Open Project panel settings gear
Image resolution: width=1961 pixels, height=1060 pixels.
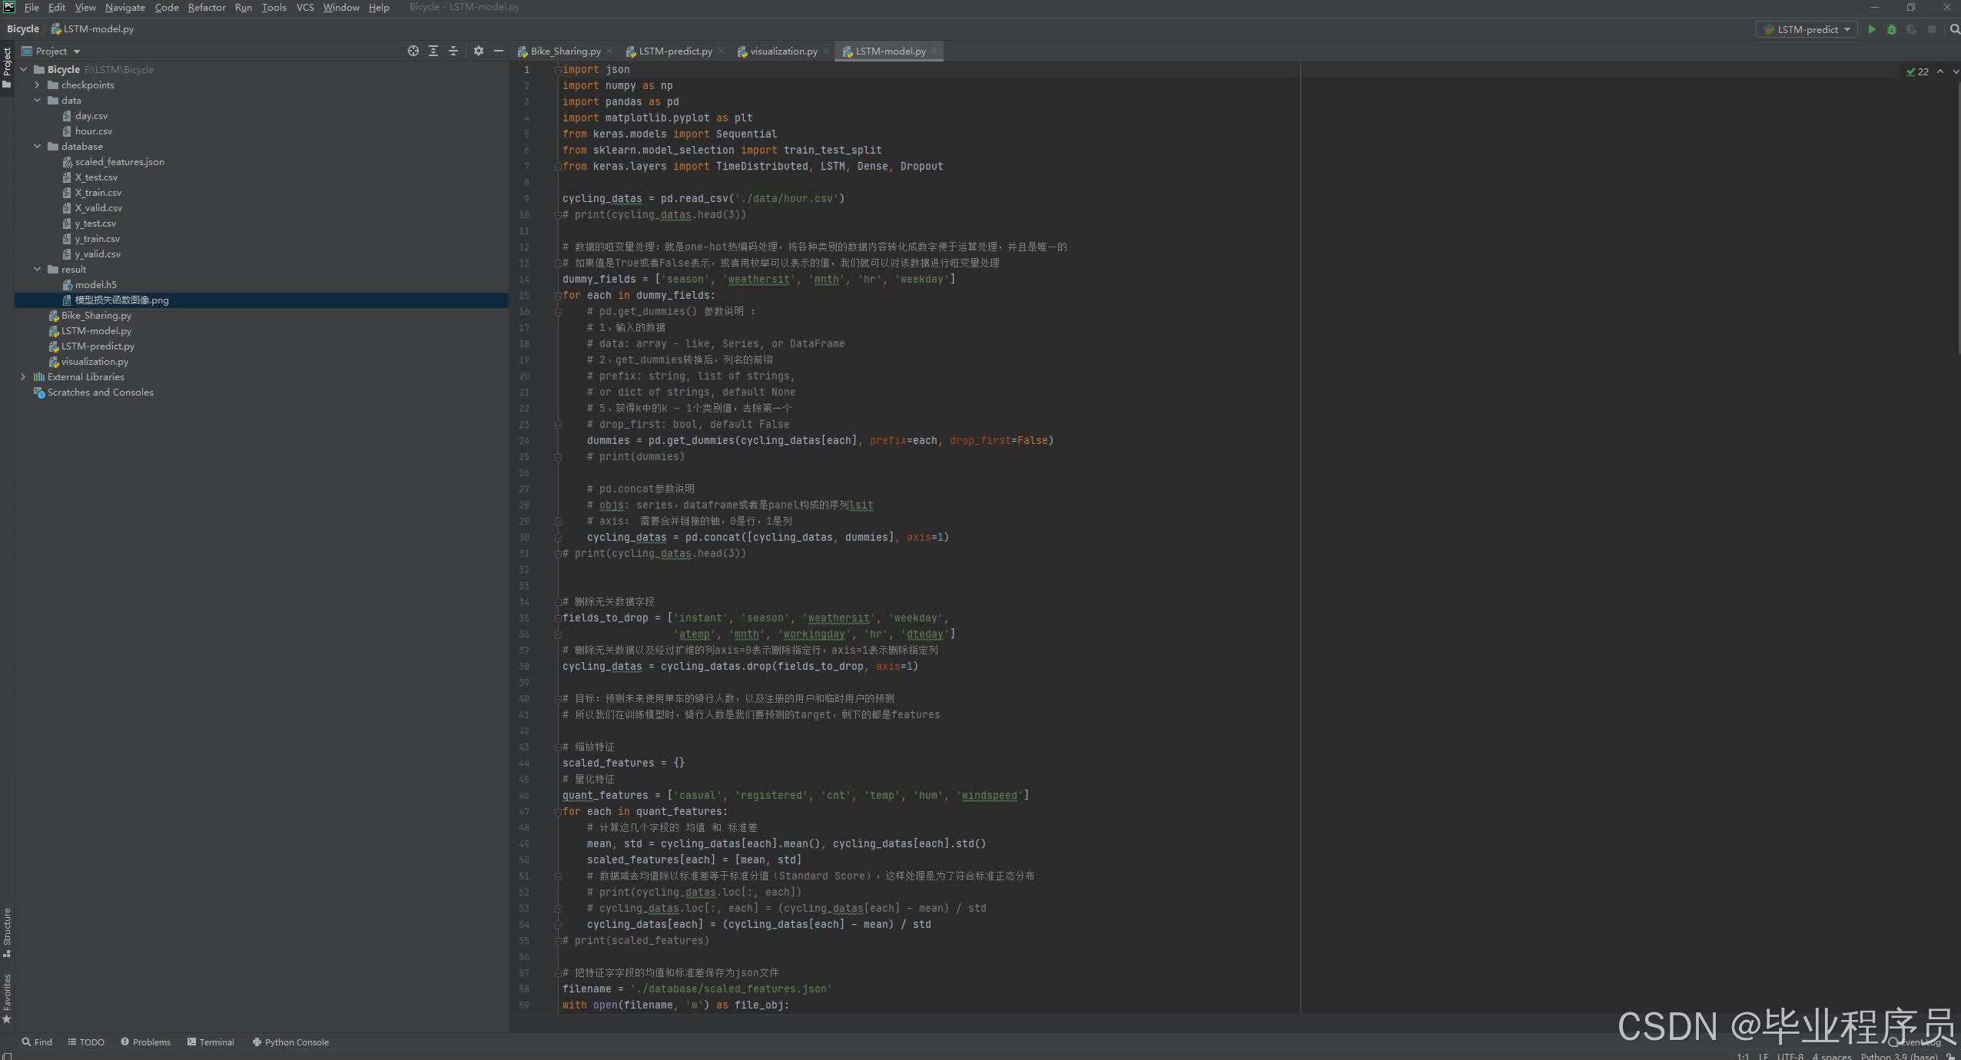(478, 51)
